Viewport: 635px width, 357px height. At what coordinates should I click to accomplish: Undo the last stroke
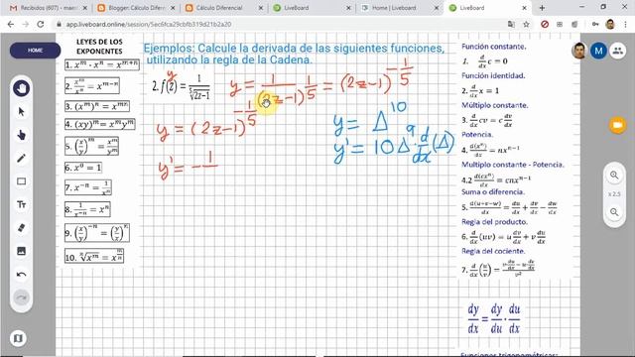click(x=22, y=275)
